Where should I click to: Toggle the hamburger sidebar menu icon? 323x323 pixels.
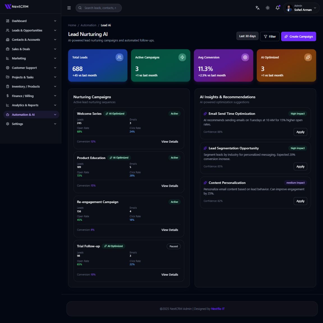pos(69,8)
